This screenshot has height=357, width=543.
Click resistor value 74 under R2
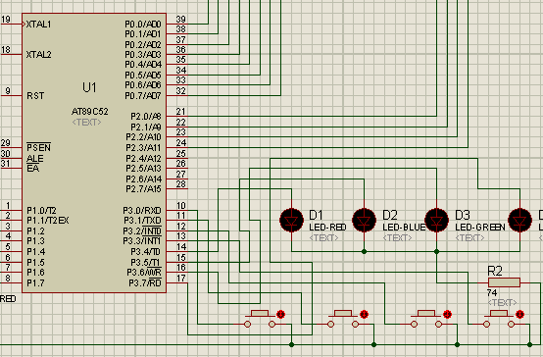(492, 293)
